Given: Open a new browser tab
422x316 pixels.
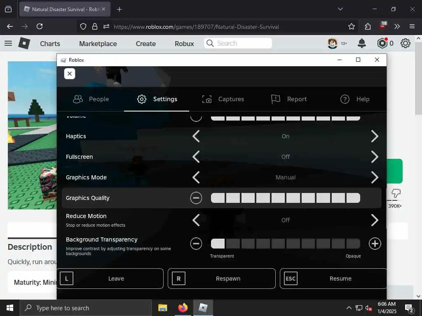Looking at the screenshot, I should point(119,9).
